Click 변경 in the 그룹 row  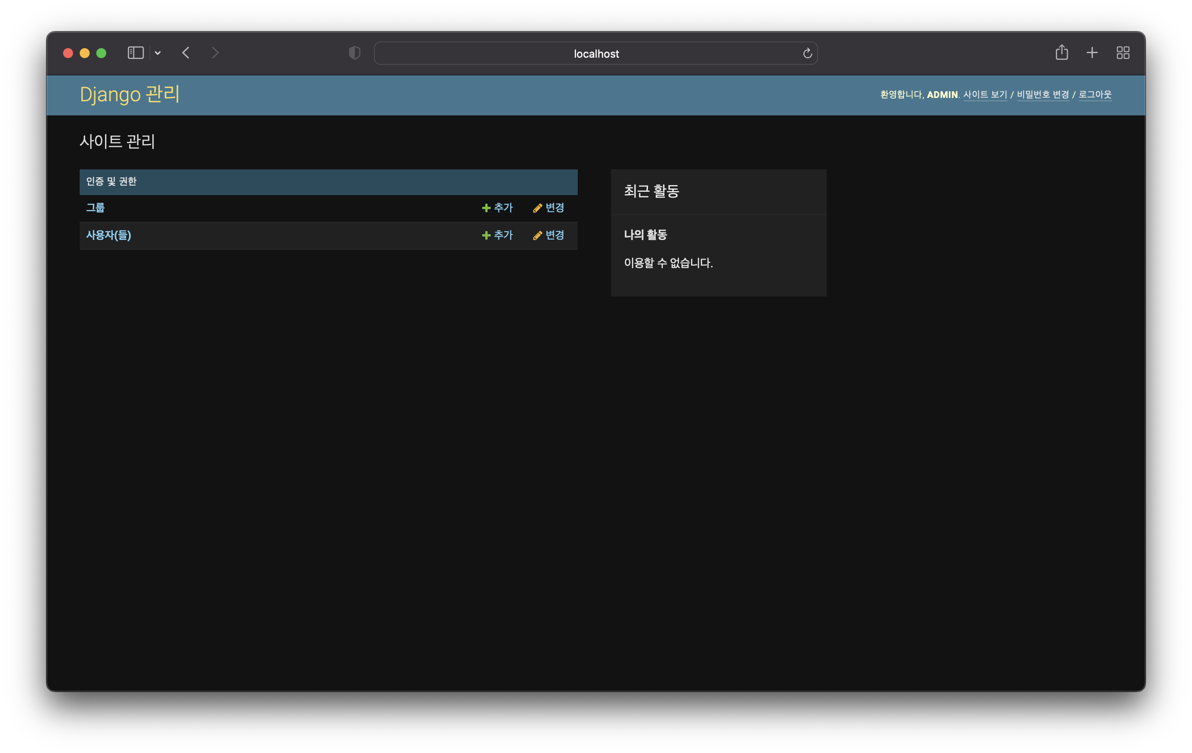[549, 208]
